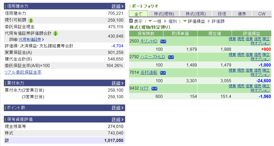Click the 1,017,050 total value

[114, 140]
